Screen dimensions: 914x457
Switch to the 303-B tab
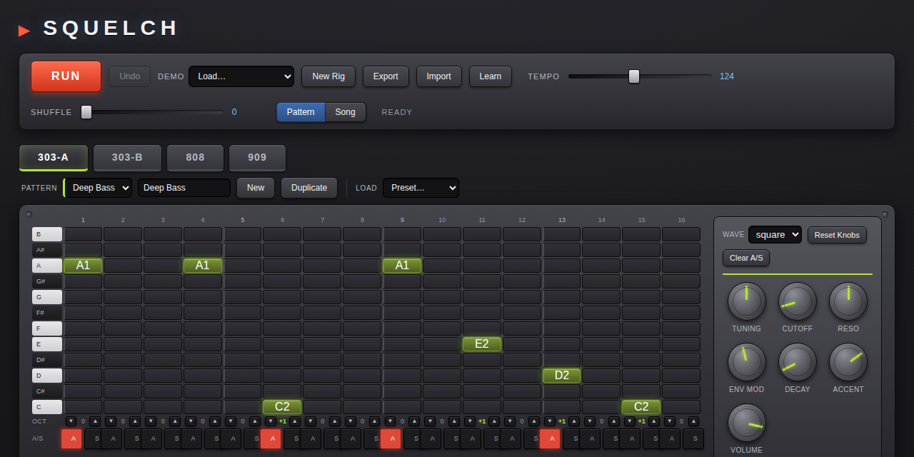pos(127,158)
